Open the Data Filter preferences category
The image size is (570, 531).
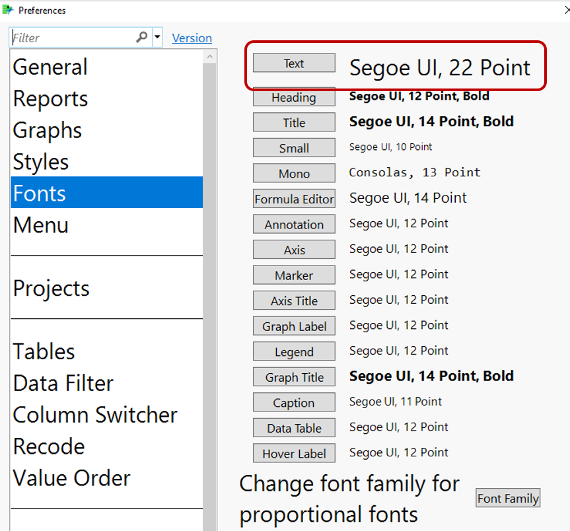(63, 383)
